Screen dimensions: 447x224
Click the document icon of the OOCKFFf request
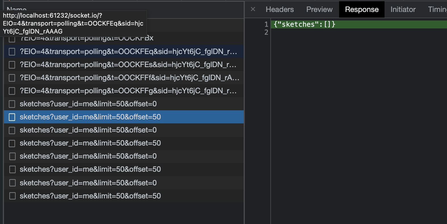tap(12, 78)
